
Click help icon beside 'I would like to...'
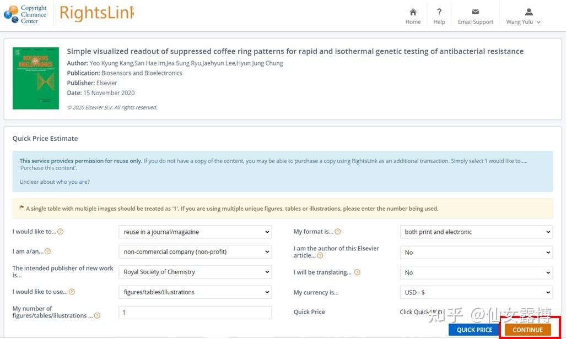tap(61, 232)
